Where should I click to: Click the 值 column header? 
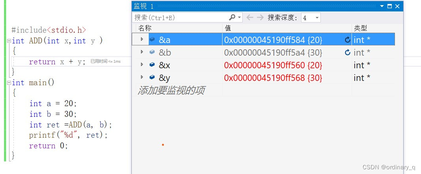coord(287,28)
